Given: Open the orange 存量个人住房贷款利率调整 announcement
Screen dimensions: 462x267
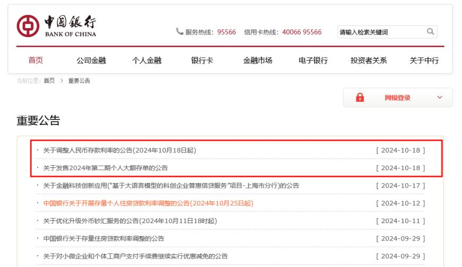Looking at the screenshot, I should (148, 203).
